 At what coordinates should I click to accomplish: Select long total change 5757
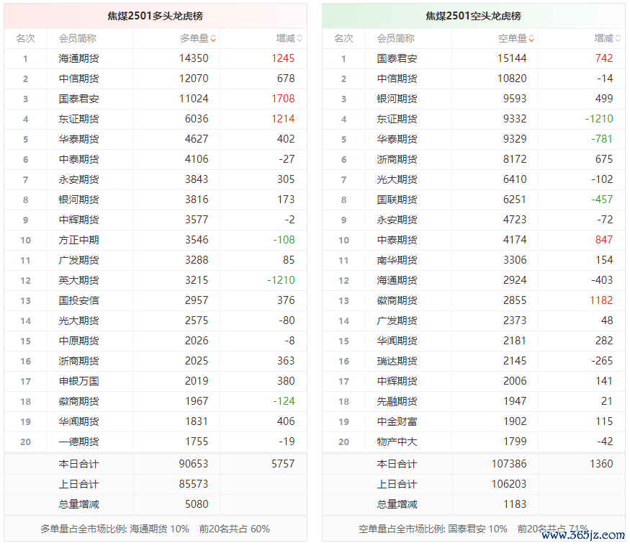(283, 464)
